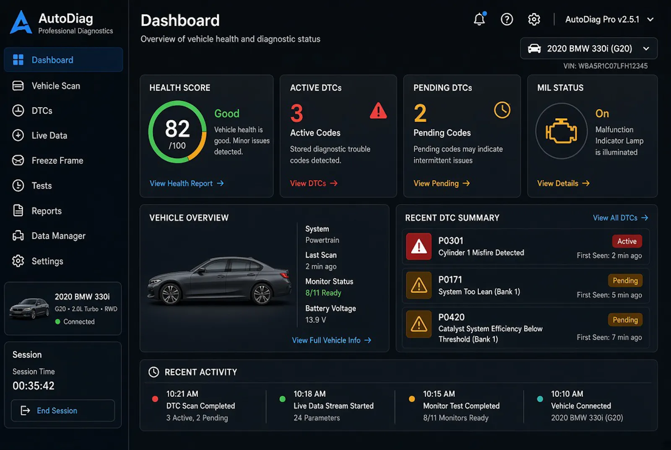Viewport: 671px width, 450px height.
Task: Click the Reports document icon
Action: (x=18, y=210)
